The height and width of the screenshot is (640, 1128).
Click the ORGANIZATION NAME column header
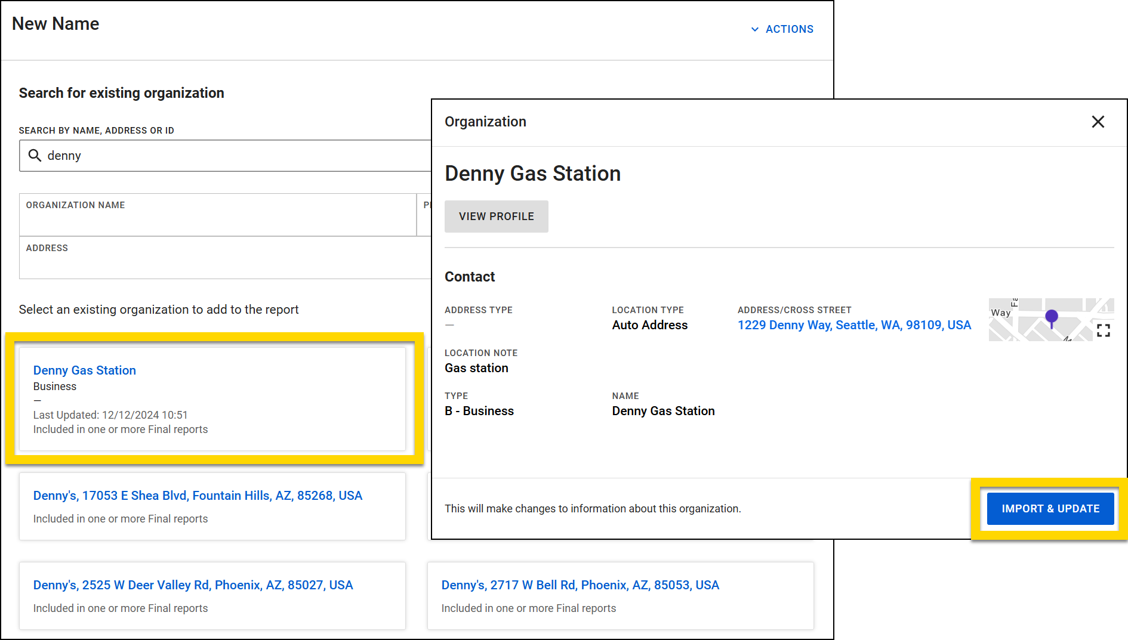coord(75,205)
